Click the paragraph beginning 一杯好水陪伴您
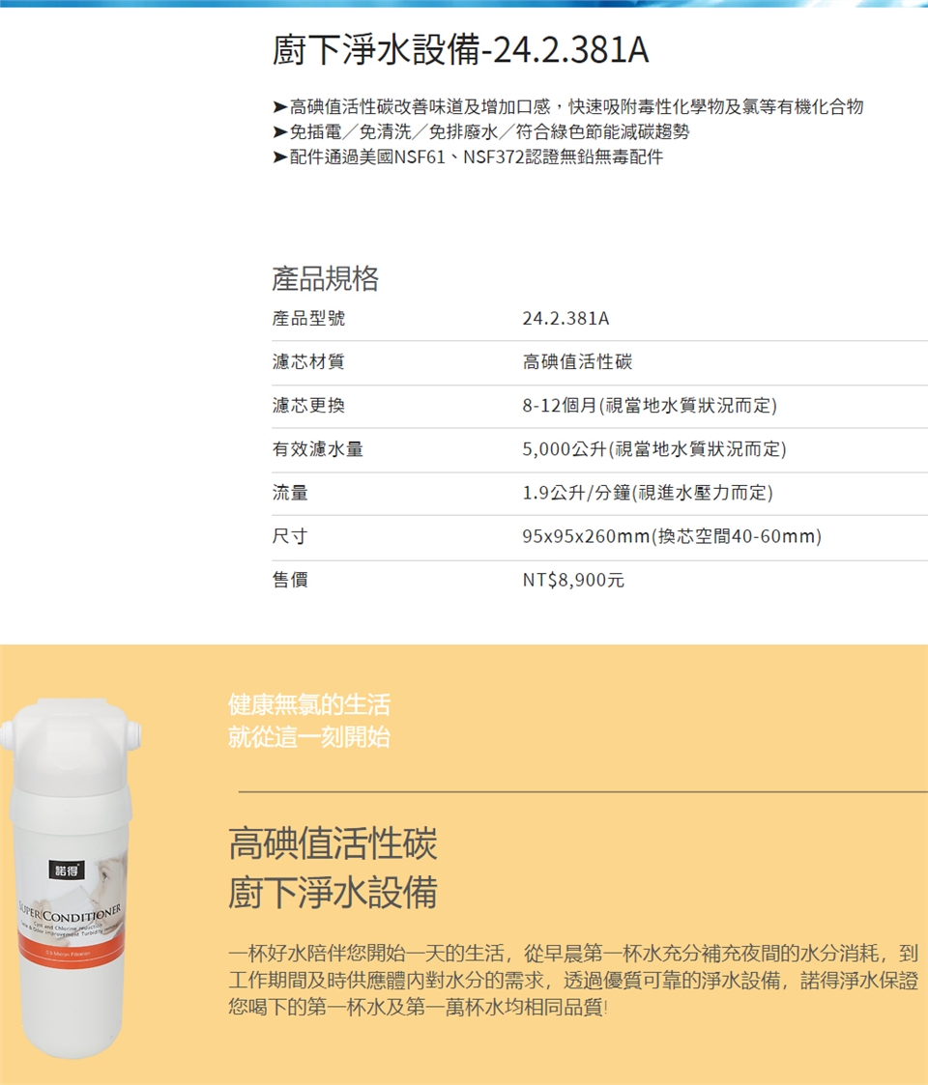Viewport: 928px width, 1085px height. 573,981
